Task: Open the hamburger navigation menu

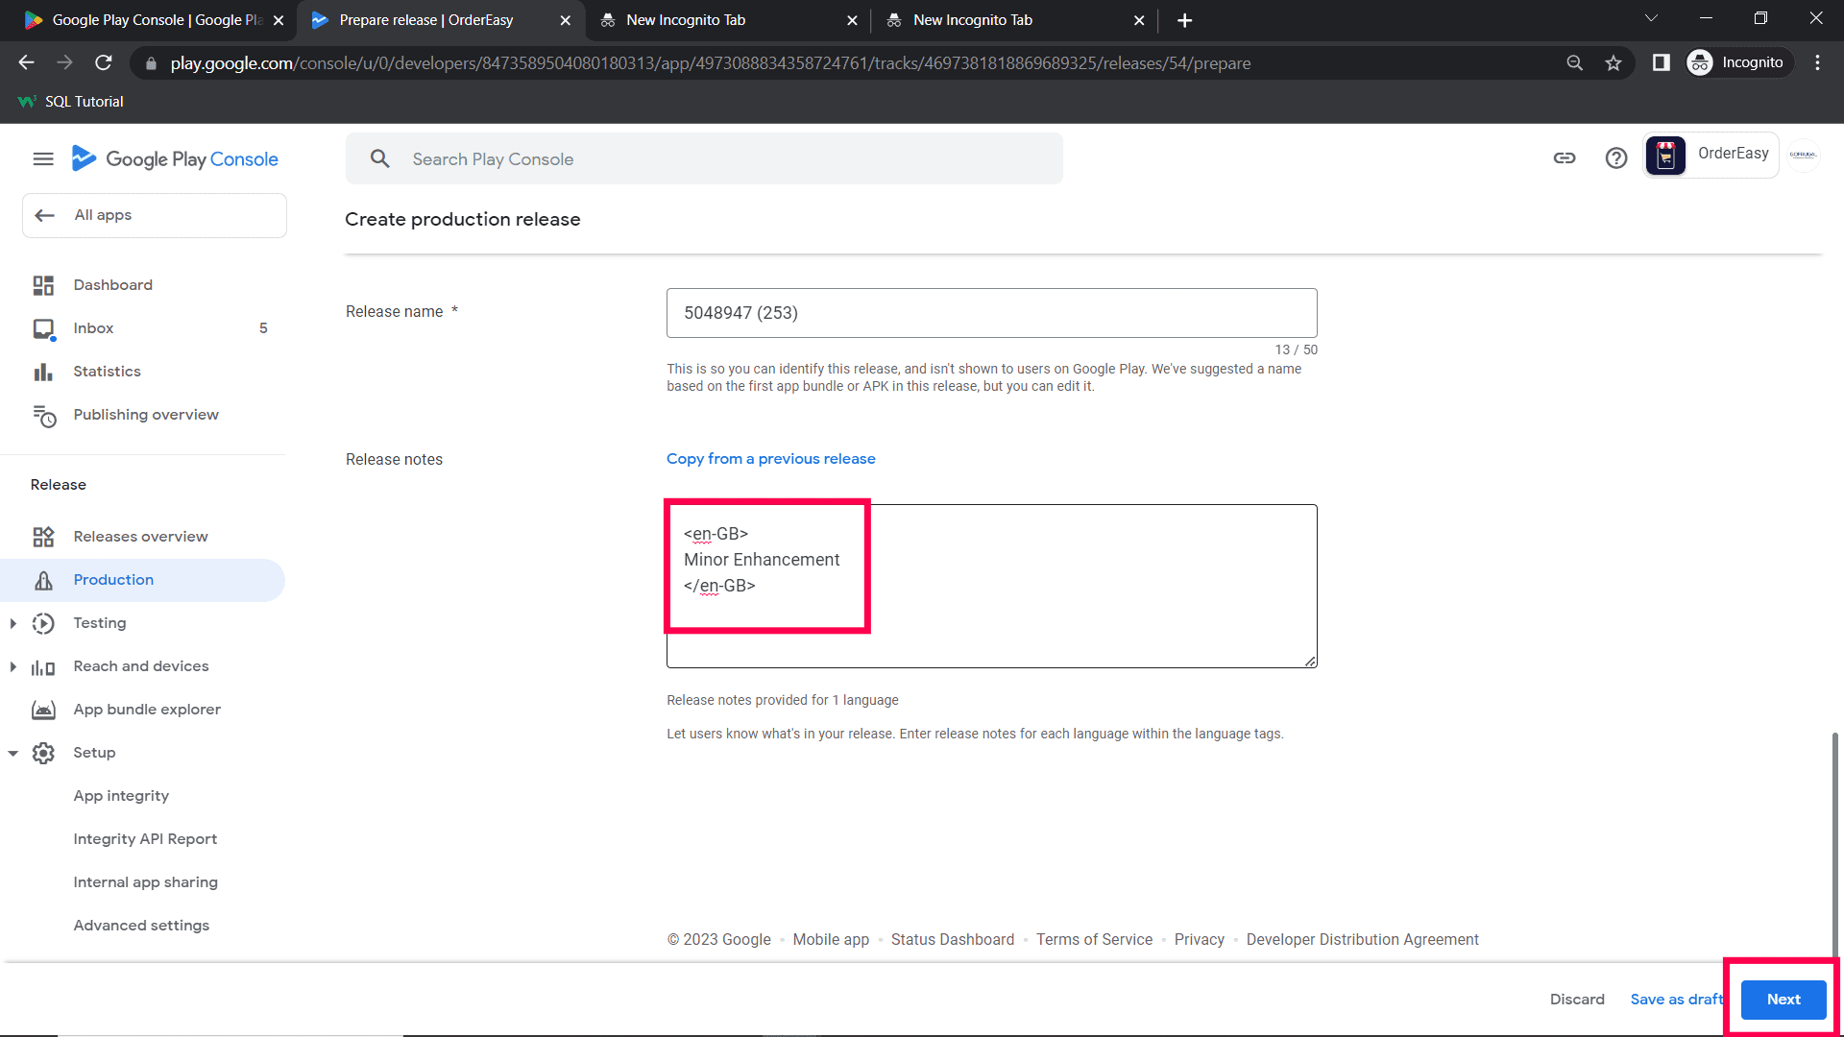Action: (43, 159)
